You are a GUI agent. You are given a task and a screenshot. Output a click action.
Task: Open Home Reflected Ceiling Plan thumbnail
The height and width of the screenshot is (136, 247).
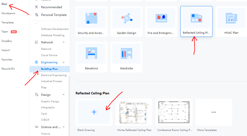tap(134, 112)
